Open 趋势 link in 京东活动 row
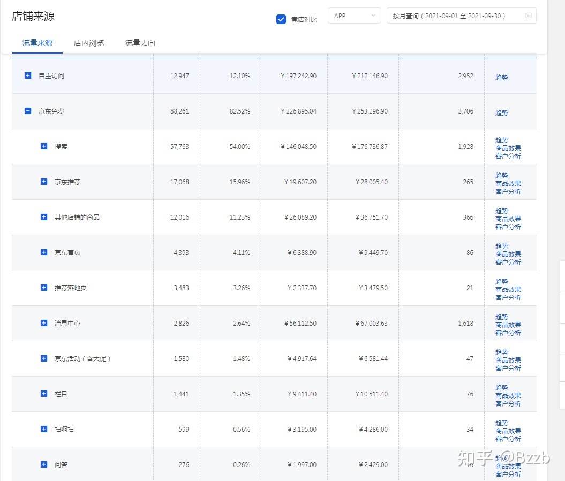Image resolution: width=565 pixels, height=481 pixels. (502, 352)
